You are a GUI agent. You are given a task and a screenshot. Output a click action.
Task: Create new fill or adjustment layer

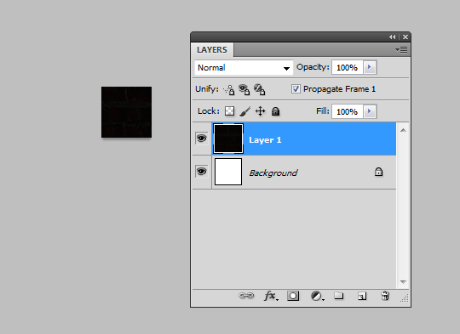[317, 296]
